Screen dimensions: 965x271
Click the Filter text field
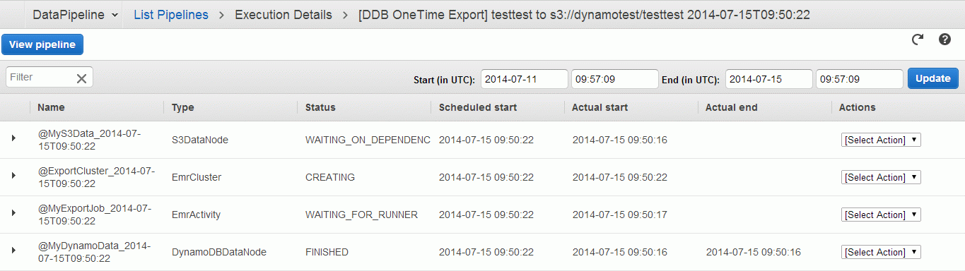tap(40, 77)
